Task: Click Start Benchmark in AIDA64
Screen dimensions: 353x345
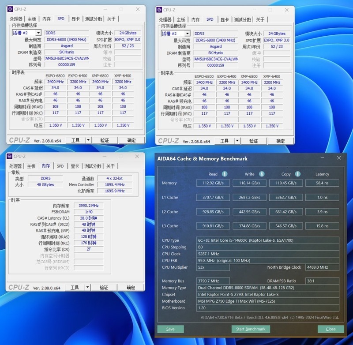Action: click(252, 329)
